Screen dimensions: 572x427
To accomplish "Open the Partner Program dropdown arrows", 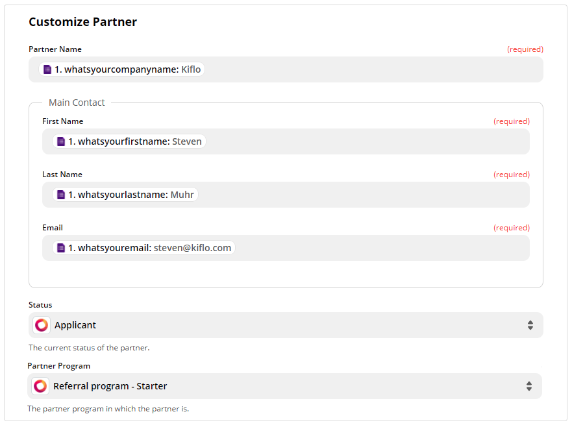I will tap(529, 386).
